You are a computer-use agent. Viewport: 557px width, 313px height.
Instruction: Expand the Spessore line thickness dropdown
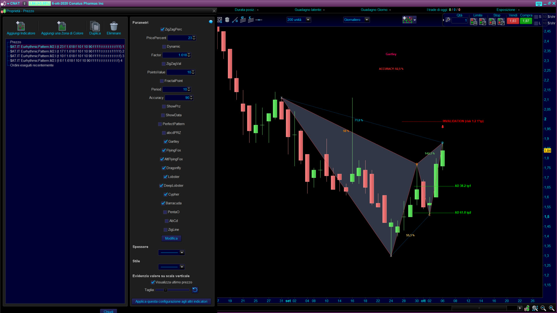click(x=182, y=253)
